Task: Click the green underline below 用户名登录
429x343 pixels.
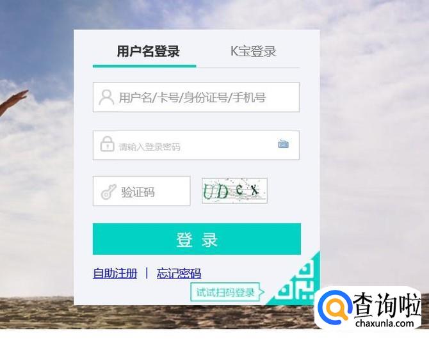Action: tap(145, 66)
